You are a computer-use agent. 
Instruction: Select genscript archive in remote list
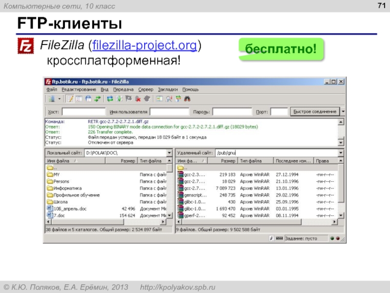[257, 195]
